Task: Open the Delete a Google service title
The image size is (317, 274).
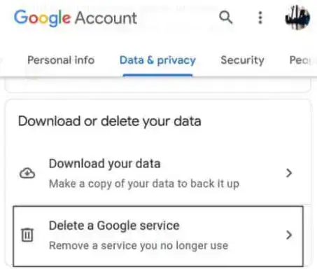Action: pyautogui.click(x=114, y=226)
